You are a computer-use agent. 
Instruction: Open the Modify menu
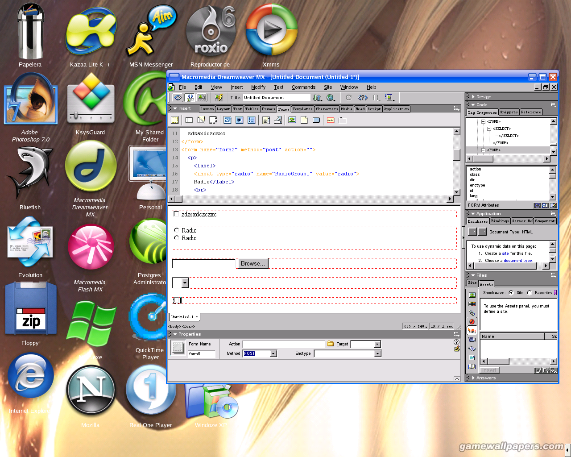pyautogui.click(x=258, y=87)
